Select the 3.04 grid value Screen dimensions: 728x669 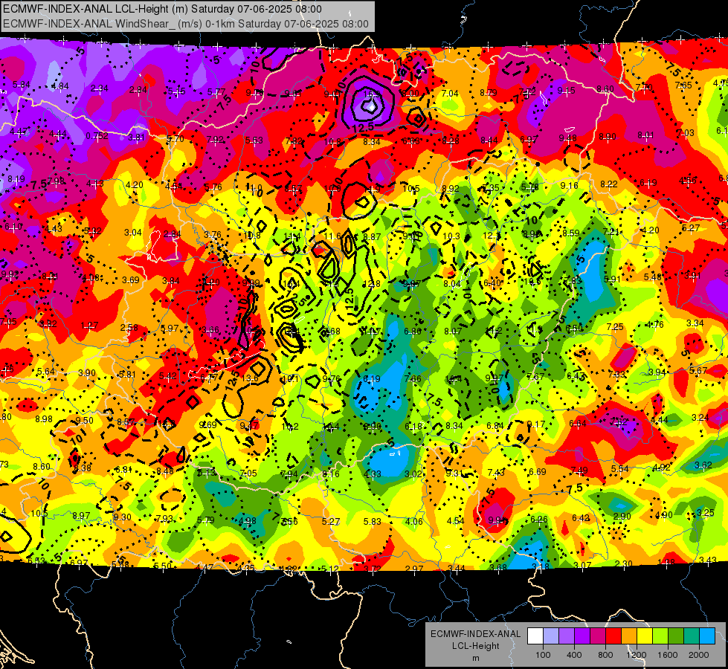pyautogui.click(x=133, y=232)
